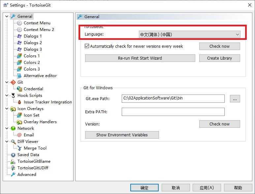Close the Settings dialog window
The image size is (255, 194).
pos(250,5)
